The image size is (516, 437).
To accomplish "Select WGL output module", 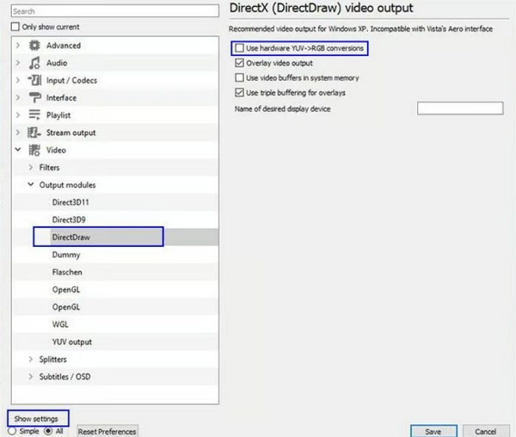I will pos(60,324).
